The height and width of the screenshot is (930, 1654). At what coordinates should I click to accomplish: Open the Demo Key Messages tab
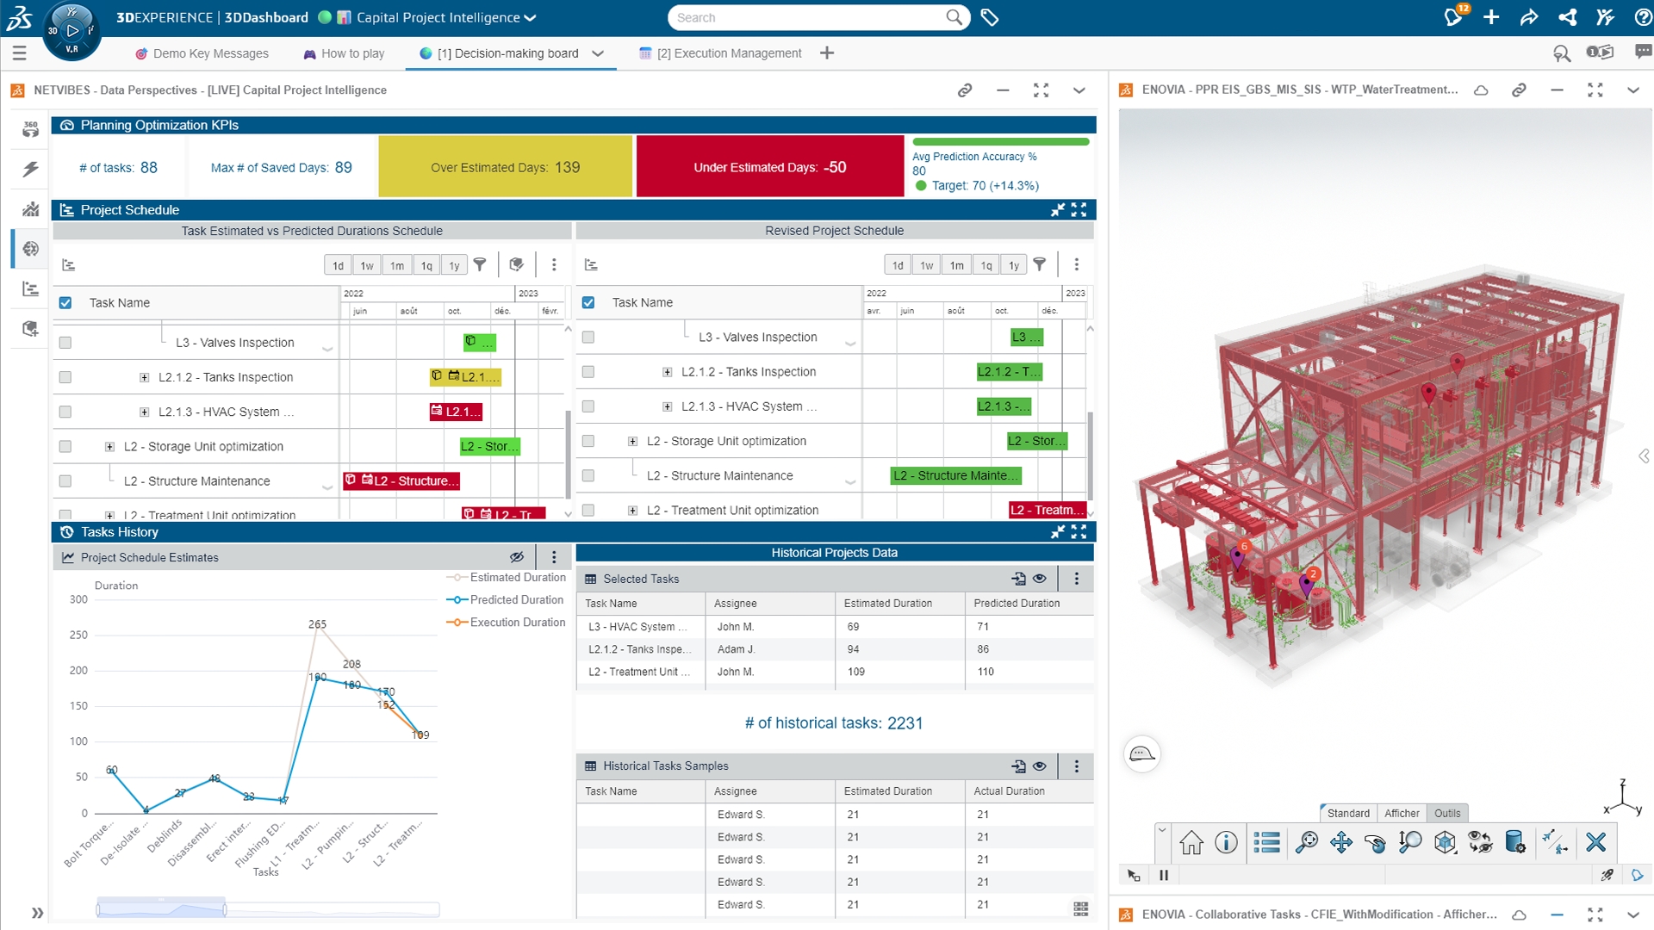[210, 53]
